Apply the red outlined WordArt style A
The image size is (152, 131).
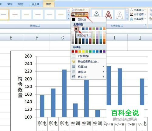point(108,14)
